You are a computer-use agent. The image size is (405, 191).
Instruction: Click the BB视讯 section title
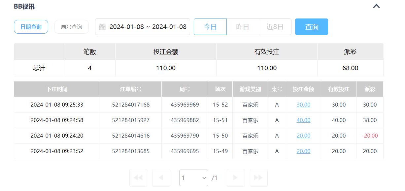[x=24, y=6]
